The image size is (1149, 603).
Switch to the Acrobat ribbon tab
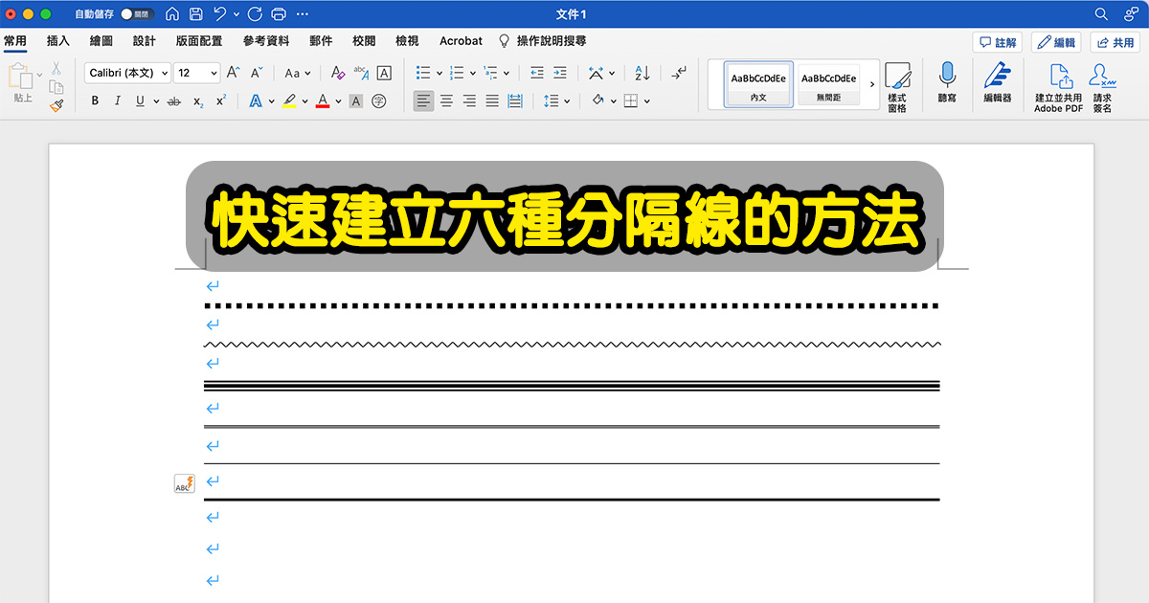point(461,40)
